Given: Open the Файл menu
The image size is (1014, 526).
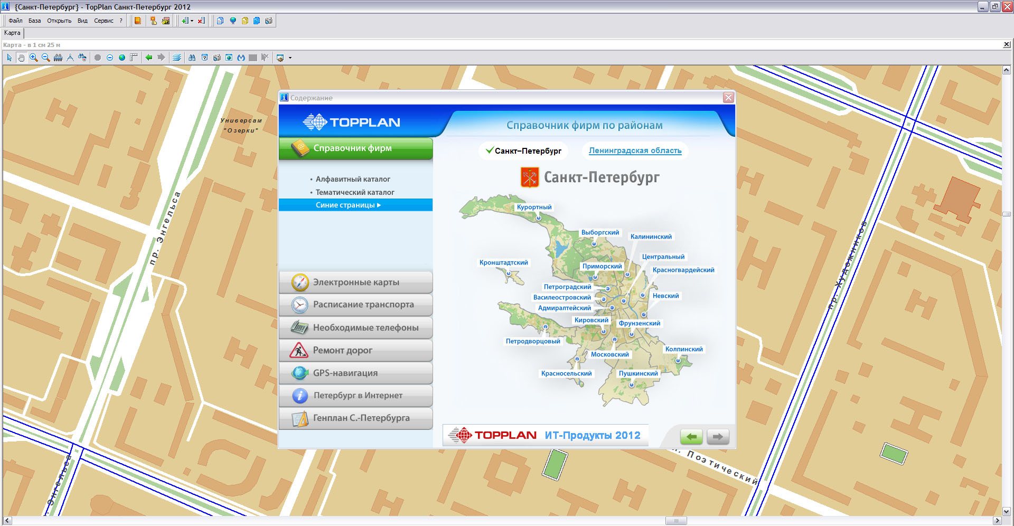Looking at the screenshot, I should coord(15,21).
